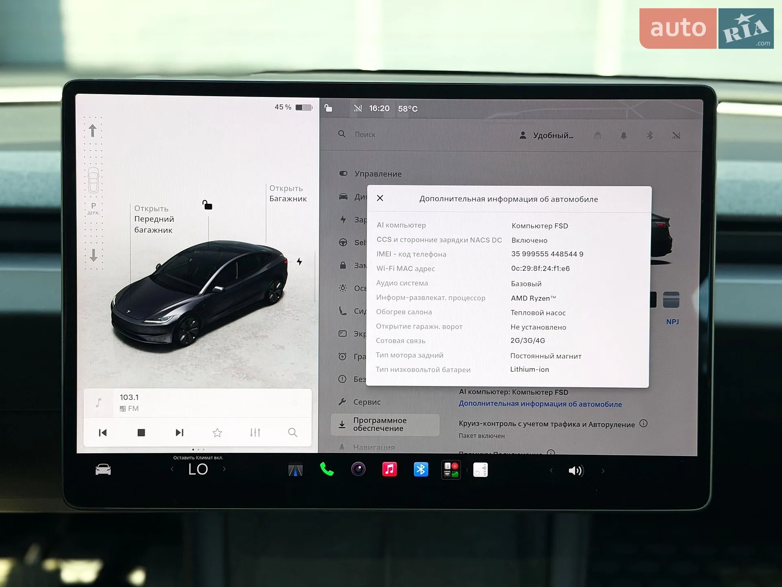Tap the Park gear indicator P

tap(94, 206)
